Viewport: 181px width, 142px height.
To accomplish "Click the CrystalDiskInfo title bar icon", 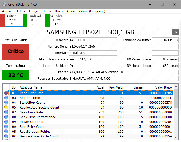I will click(5, 4).
